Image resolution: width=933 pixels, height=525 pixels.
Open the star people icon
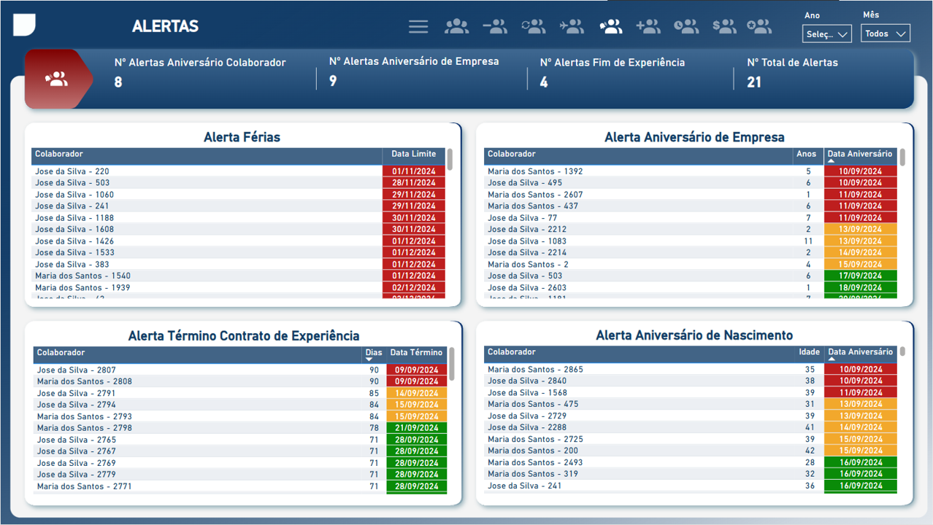coord(759,27)
